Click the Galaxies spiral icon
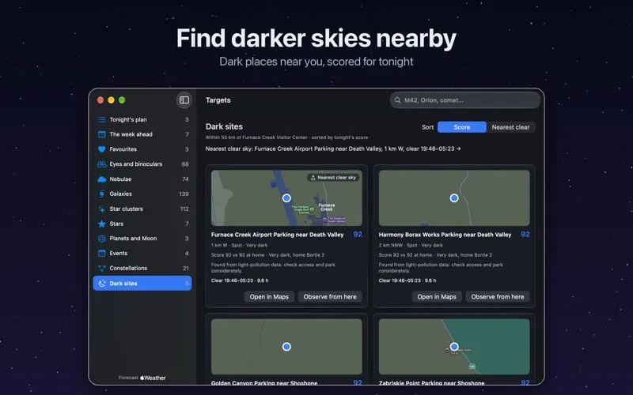The width and height of the screenshot is (633, 395). coord(102,194)
